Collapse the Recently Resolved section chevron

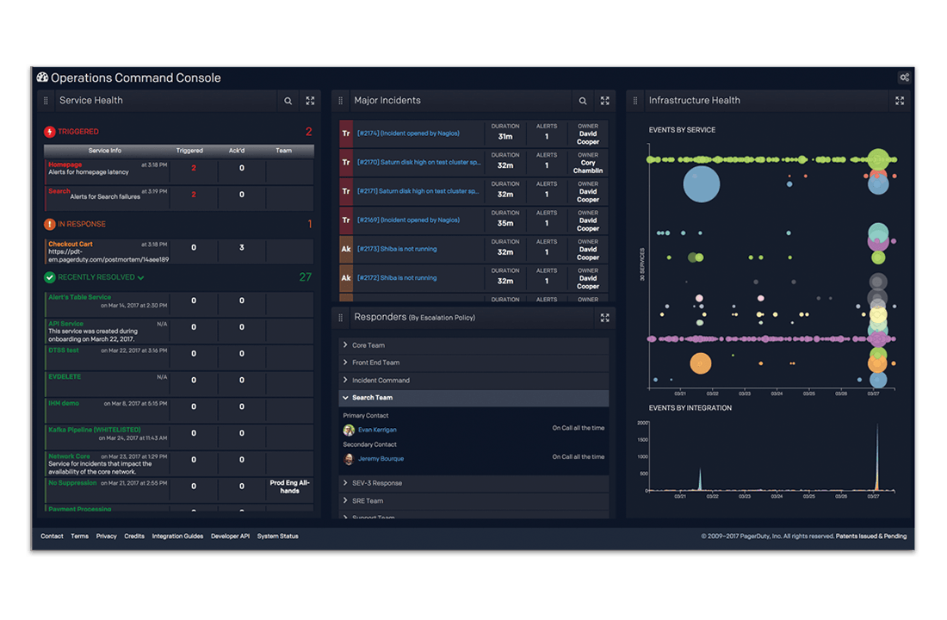(x=140, y=278)
